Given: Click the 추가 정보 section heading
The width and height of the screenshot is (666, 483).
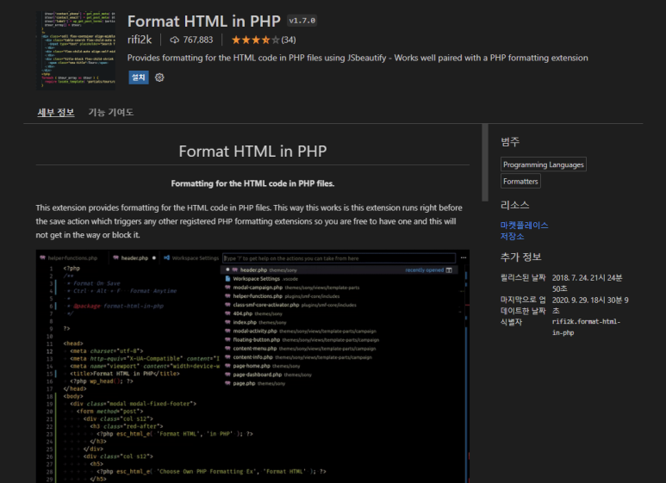Looking at the screenshot, I should point(520,257).
